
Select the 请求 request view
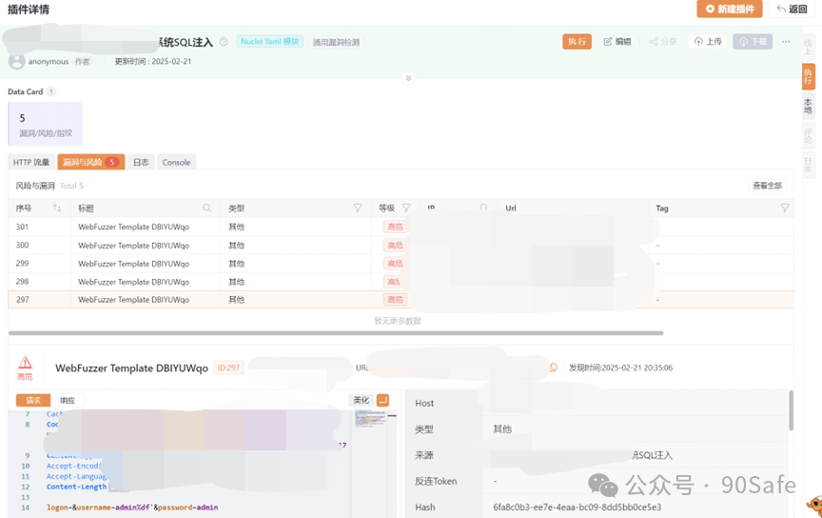point(33,401)
